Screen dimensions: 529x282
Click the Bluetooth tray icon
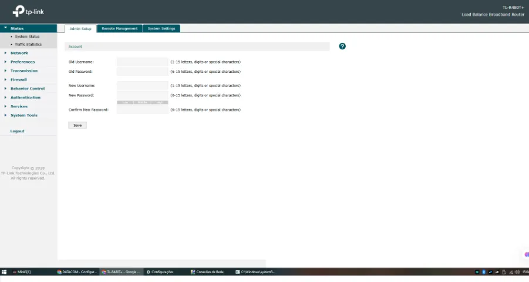pyautogui.click(x=484, y=272)
